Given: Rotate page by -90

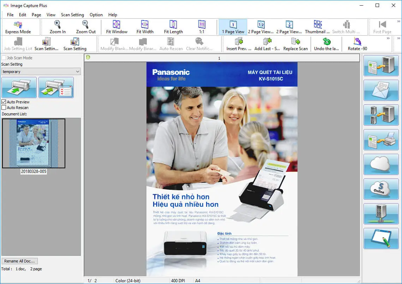Looking at the screenshot, I should click(358, 44).
